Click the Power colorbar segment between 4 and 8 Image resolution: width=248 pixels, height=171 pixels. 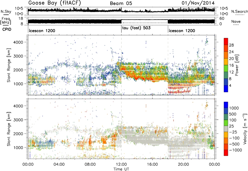tap(226, 82)
